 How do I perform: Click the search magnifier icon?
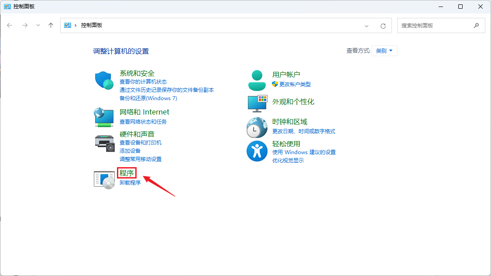[x=477, y=25]
